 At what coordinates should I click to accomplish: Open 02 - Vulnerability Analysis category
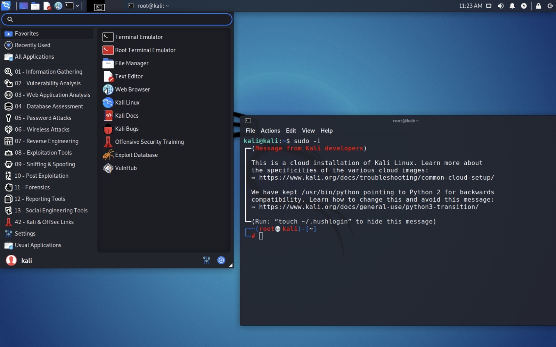pos(47,83)
